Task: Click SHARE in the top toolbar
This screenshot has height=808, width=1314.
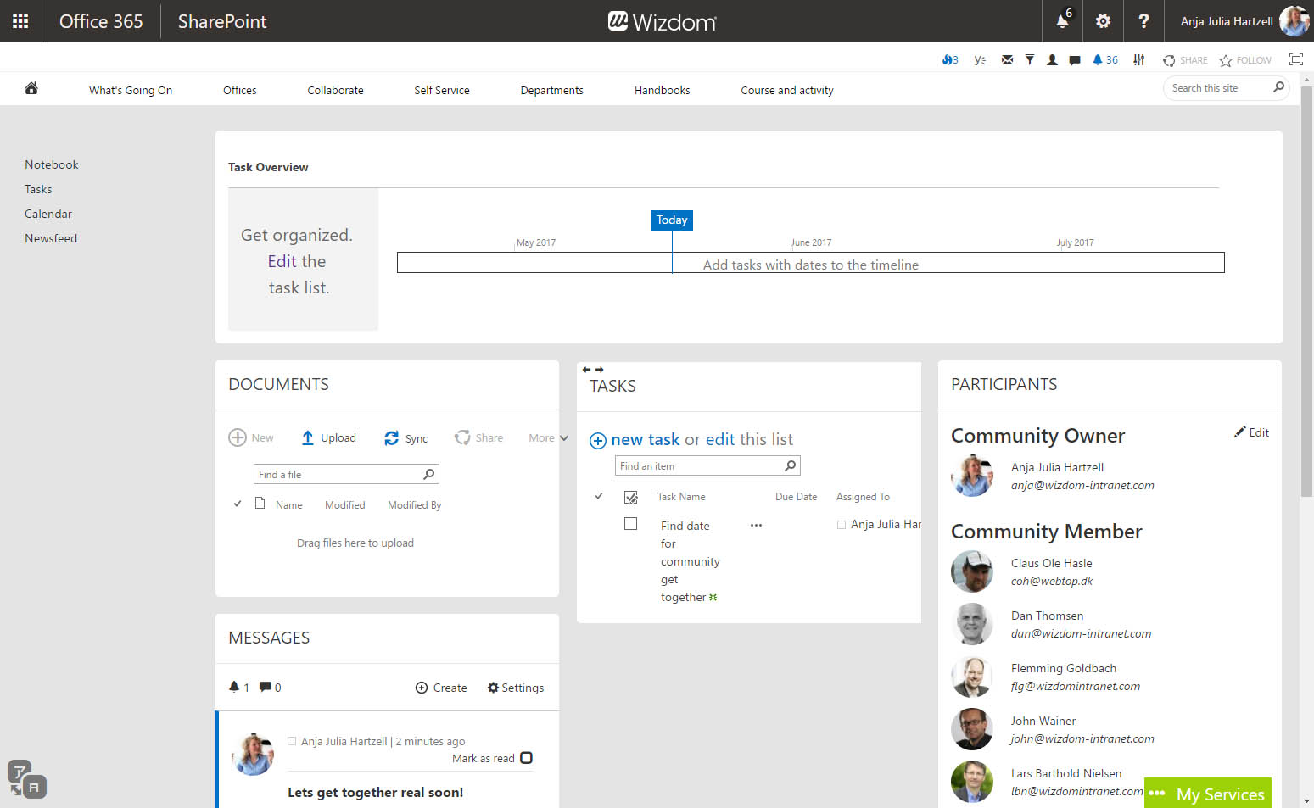Action: (1185, 60)
